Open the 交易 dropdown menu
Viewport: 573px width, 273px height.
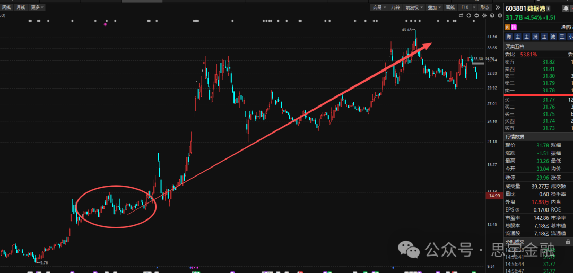coord(379,7)
